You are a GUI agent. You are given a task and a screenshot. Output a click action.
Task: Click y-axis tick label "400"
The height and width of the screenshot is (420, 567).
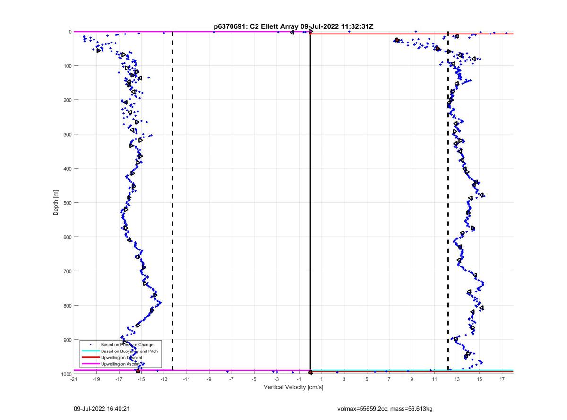pos(67,169)
